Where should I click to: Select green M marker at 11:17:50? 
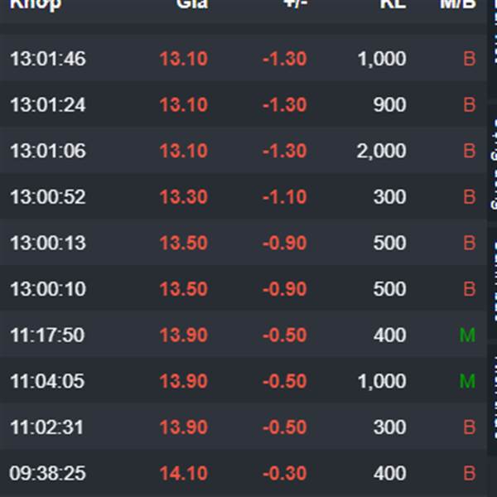tap(467, 335)
